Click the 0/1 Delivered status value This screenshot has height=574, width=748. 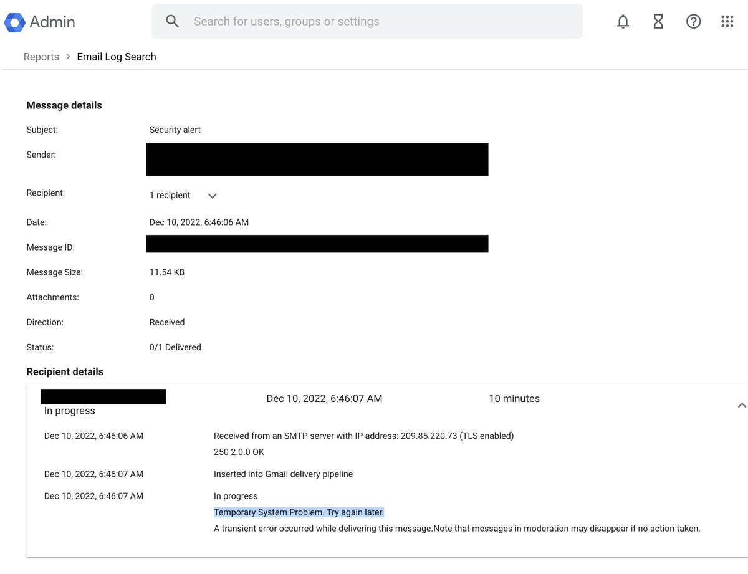pos(175,347)
